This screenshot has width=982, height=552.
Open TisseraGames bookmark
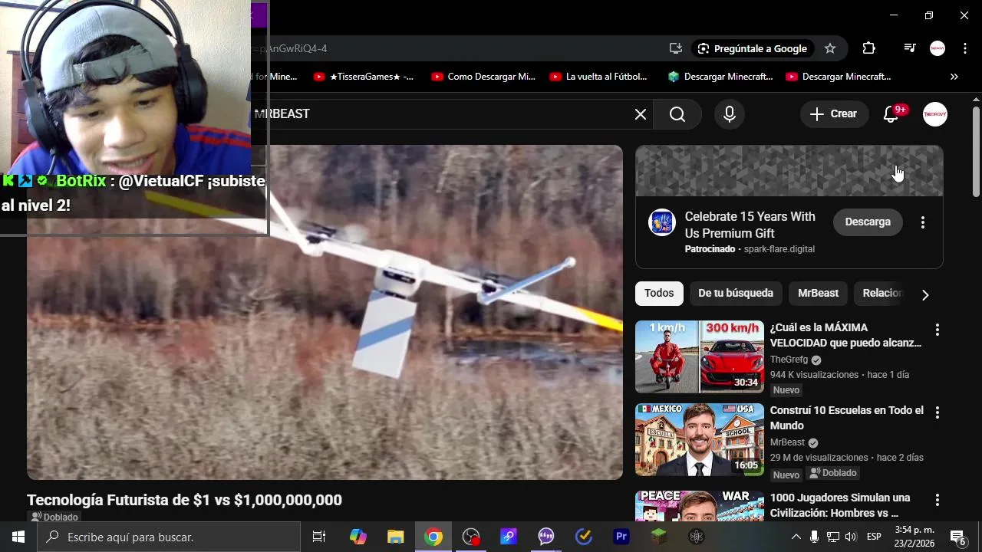(364, 77)
